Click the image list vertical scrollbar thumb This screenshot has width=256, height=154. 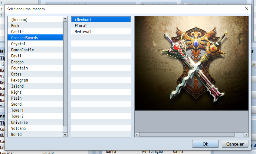pyautogui.click(x=65, y=73)
